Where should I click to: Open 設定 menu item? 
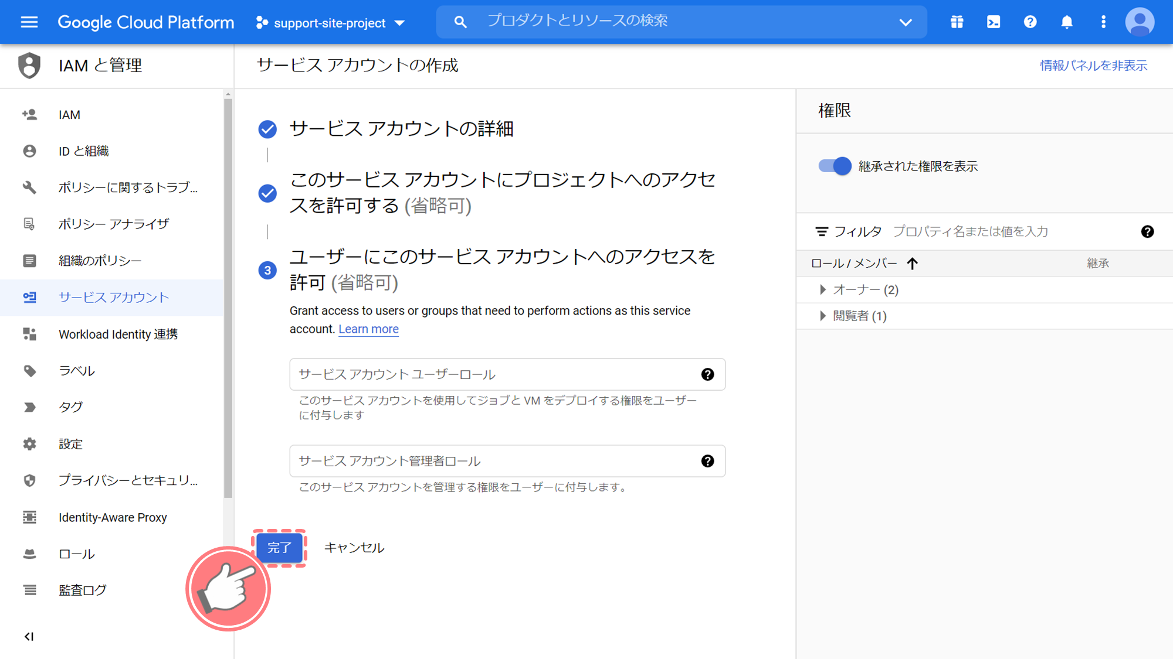[111, 444]
